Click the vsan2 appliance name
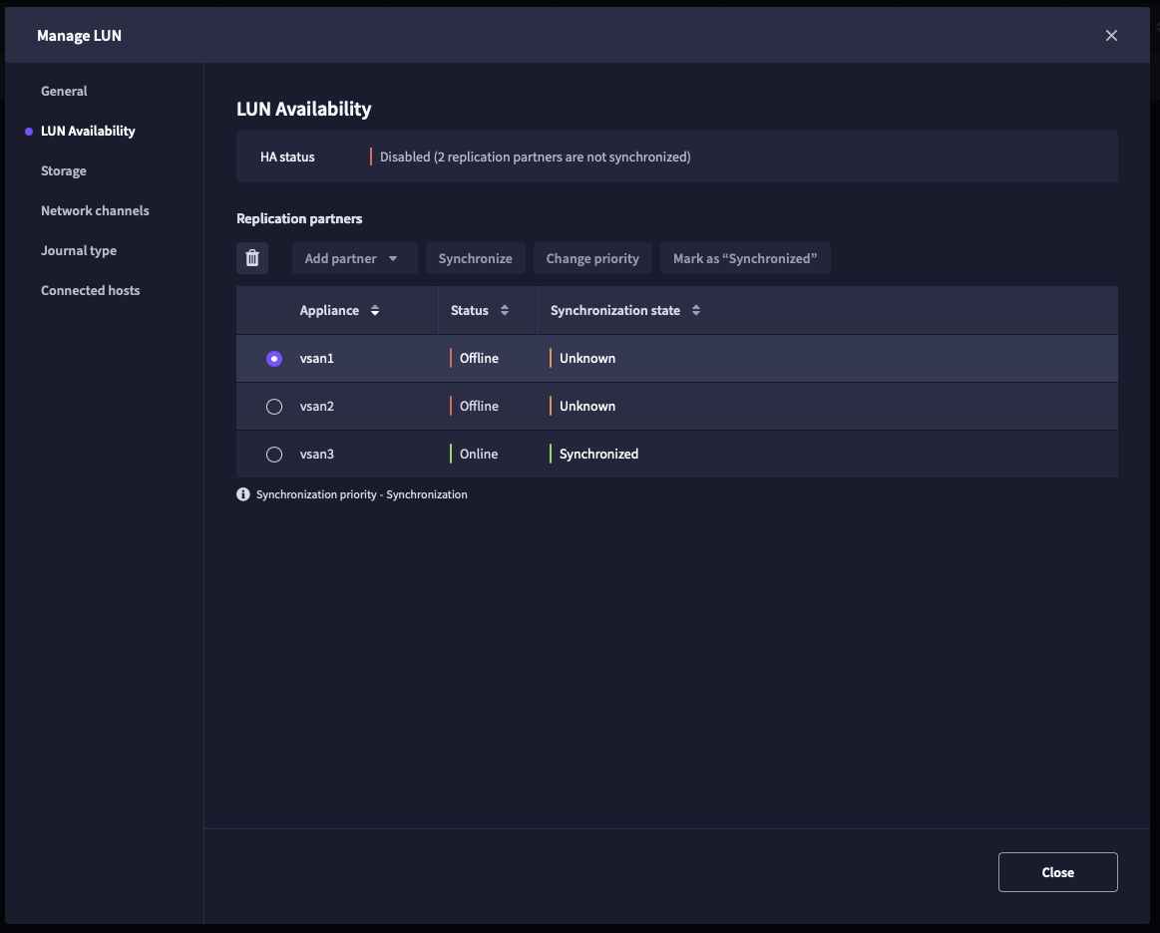The height and width of the screenshot is (933, 1160). click(x=316, y=406)
